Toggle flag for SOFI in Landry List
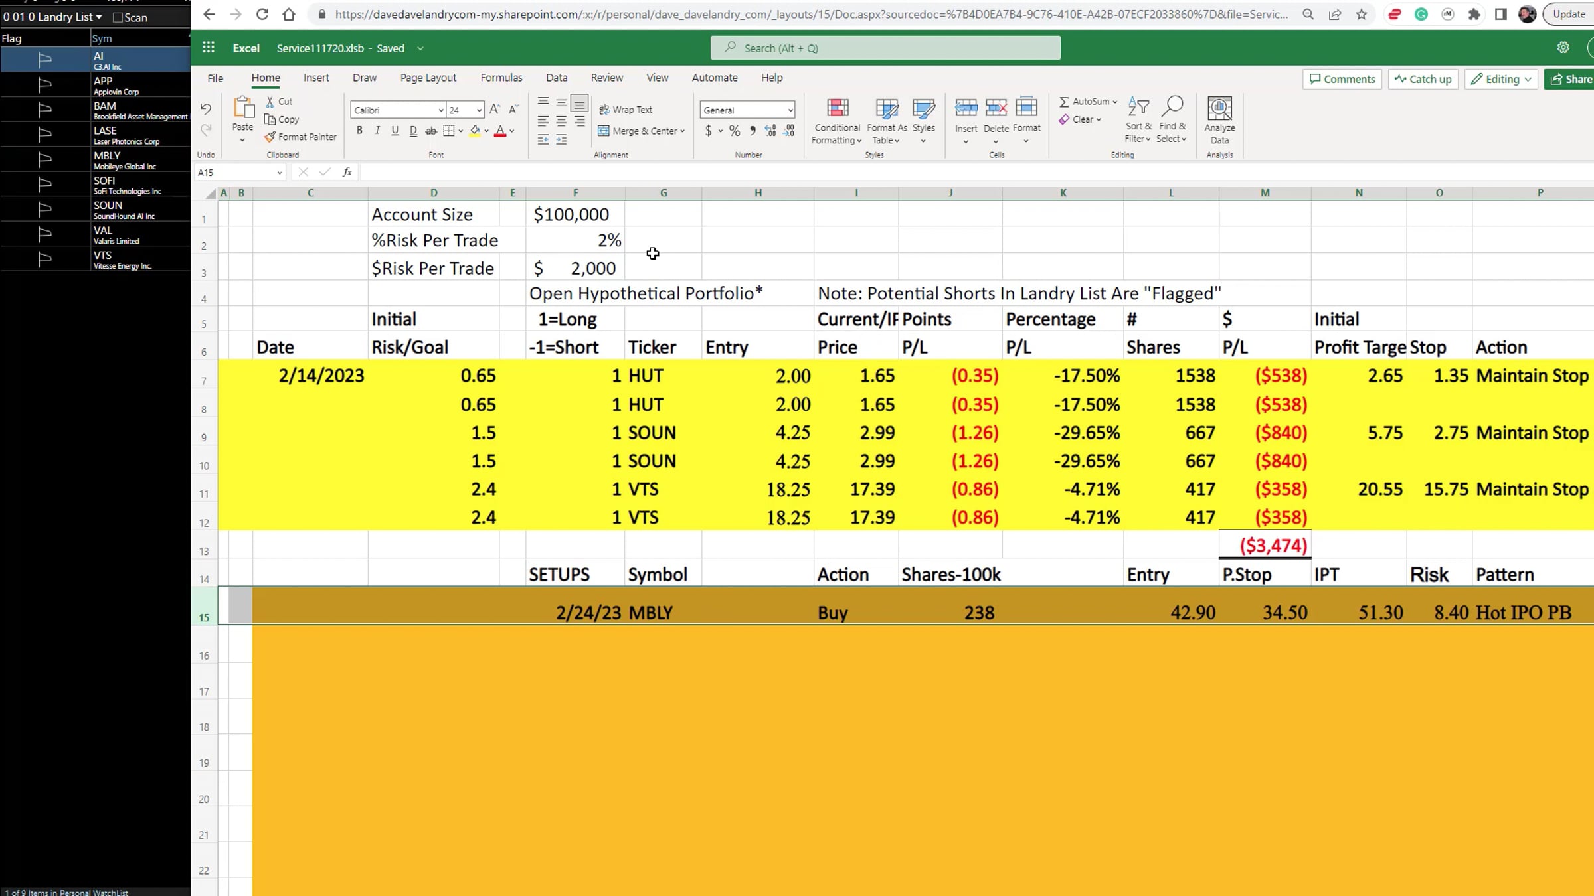1594x896 pixels. pyautogui.click(x=45, y=185)
